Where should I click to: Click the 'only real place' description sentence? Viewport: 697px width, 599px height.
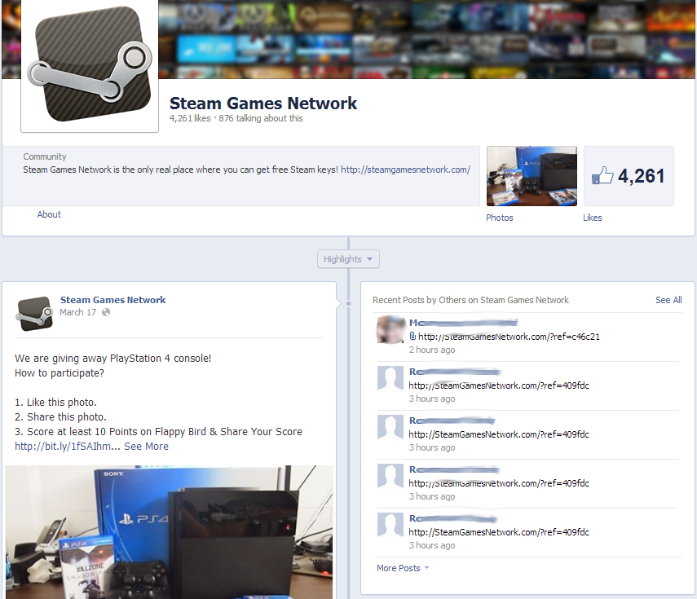(180, 170)
